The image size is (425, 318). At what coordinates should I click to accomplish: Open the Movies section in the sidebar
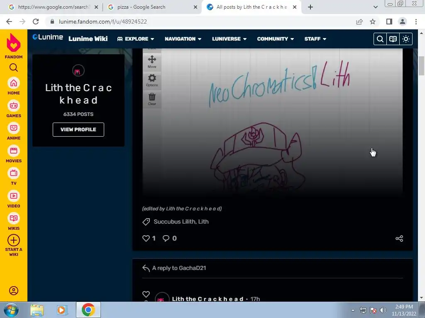(14, 154)
